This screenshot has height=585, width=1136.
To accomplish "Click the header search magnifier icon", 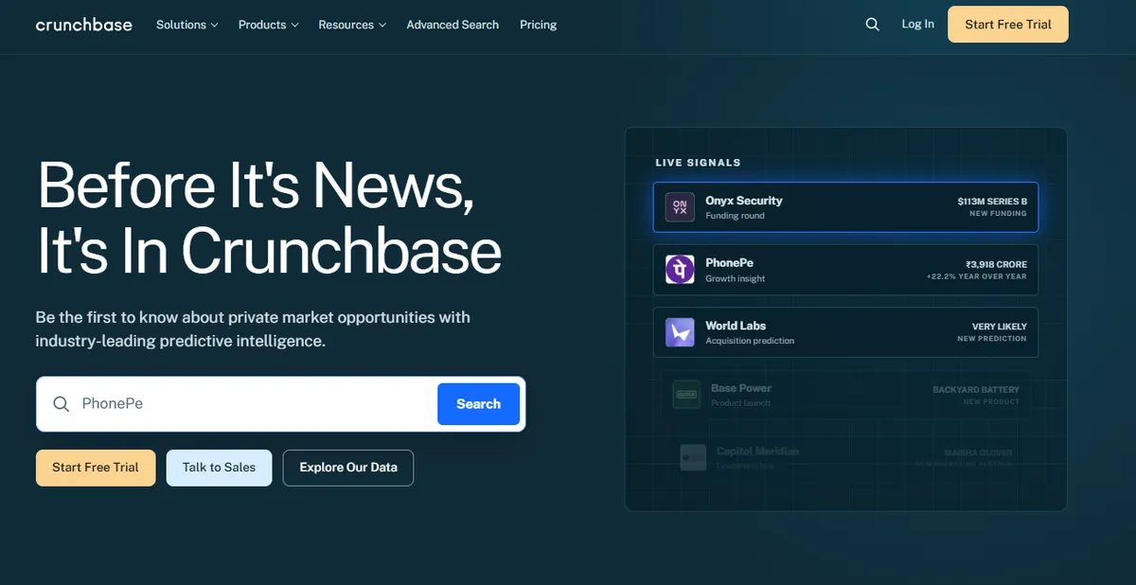I will (x=873, y=25).
